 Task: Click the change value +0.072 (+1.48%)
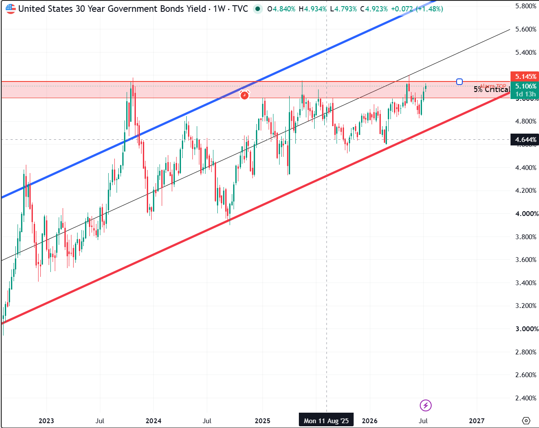click(416, 9)
